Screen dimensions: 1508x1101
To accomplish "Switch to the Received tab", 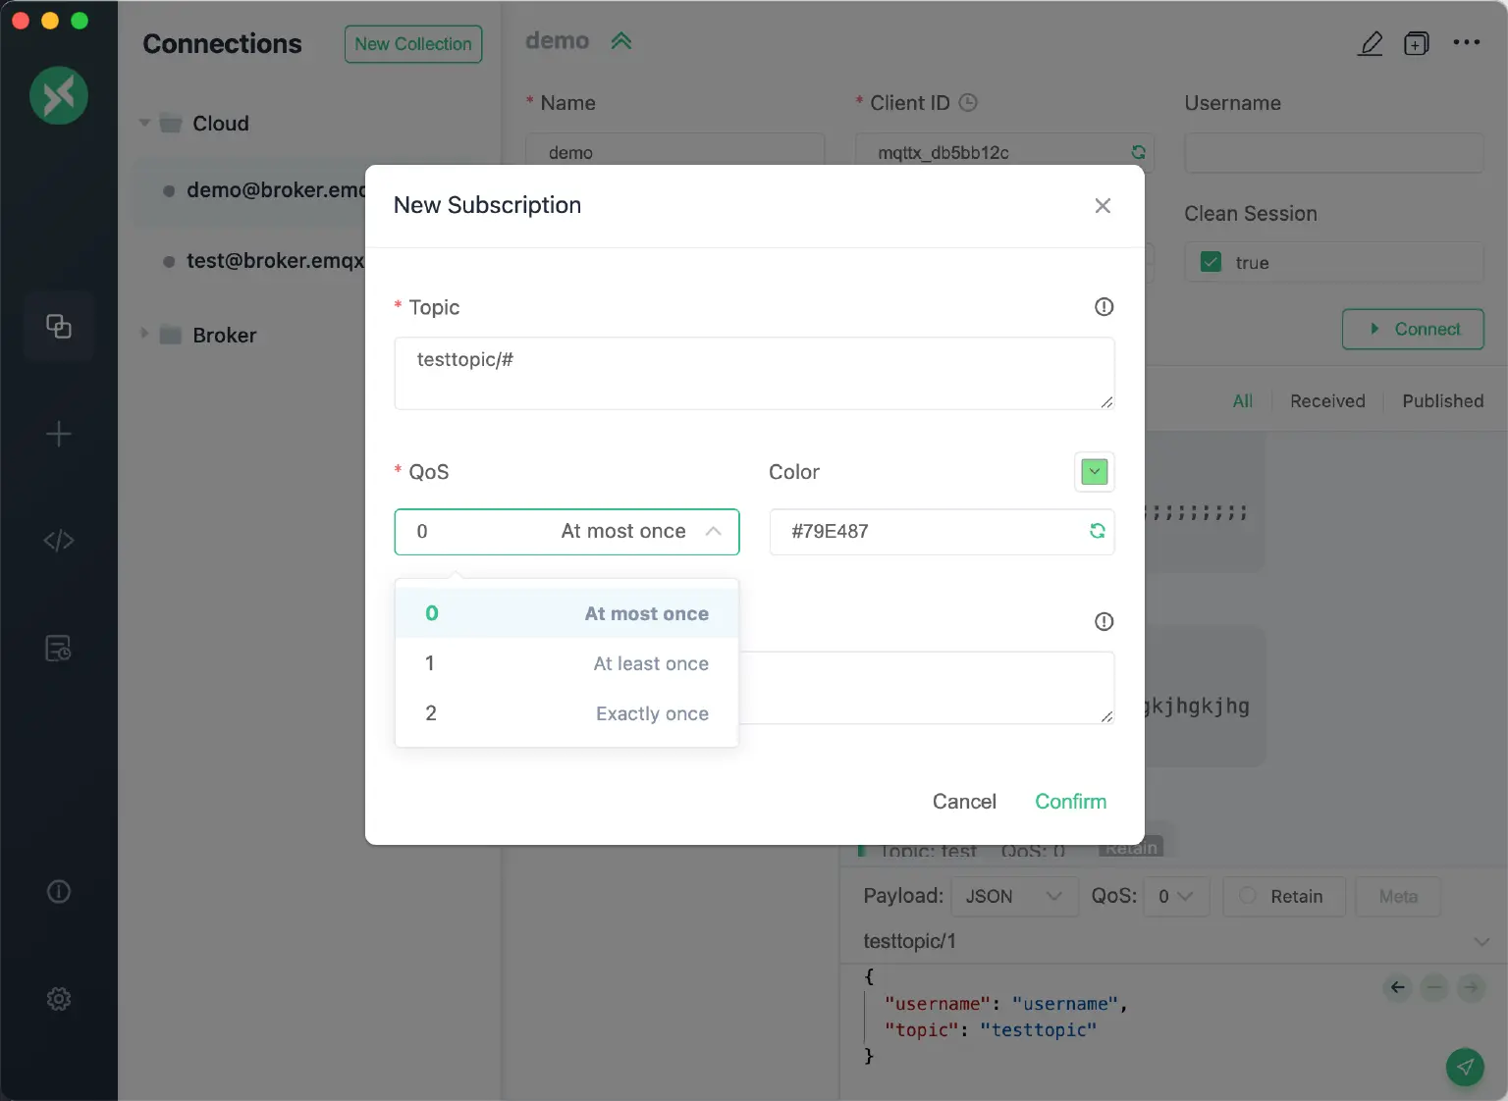I will (1327, 401).
